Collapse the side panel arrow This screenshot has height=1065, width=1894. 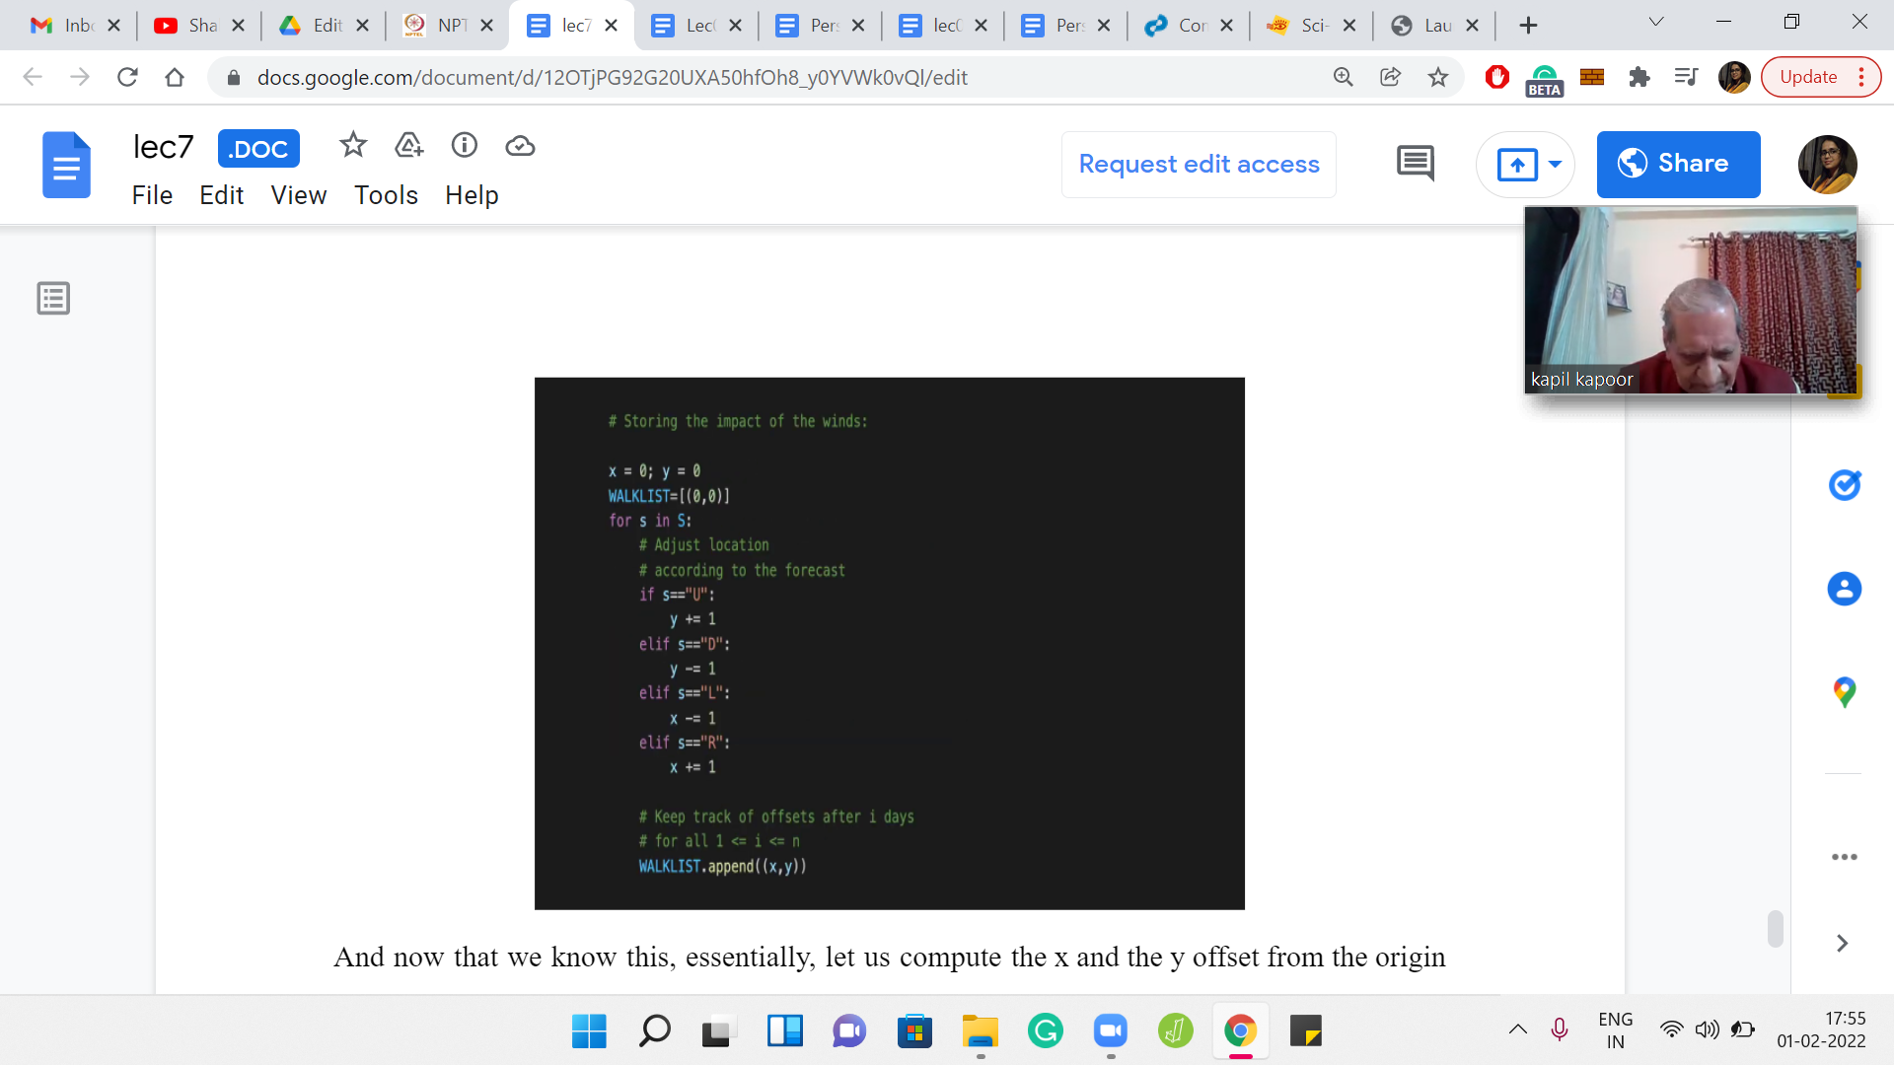[x=1842, y=944]
